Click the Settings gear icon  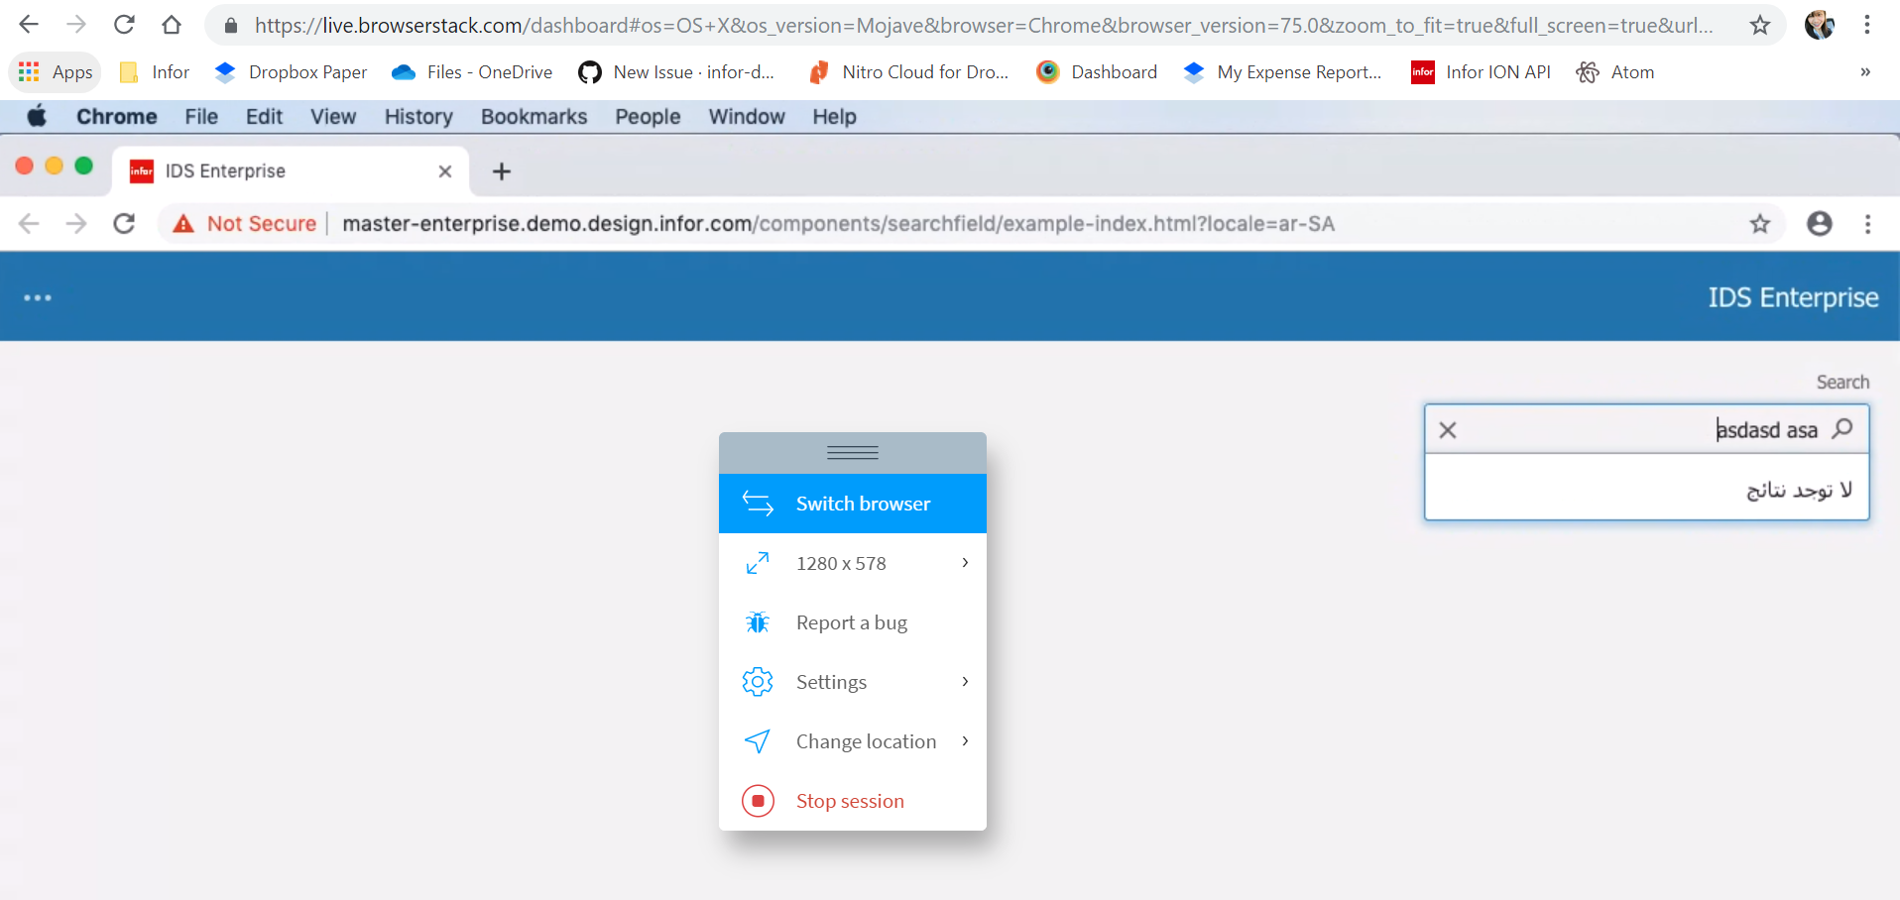coord(758,682)
